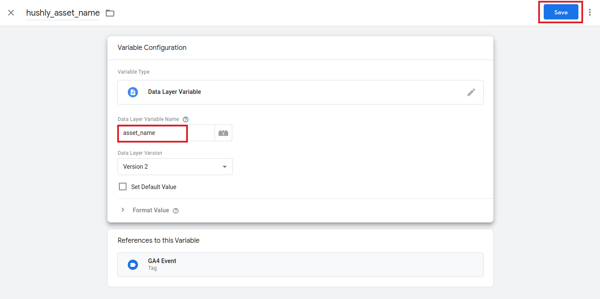Click the GA4 Event tag icon
This screenshot has width=600, height=299.
coord(133,265)
